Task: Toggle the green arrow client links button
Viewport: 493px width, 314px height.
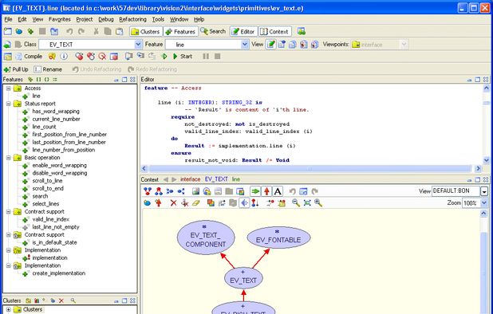Action: (x=255, y=191)
